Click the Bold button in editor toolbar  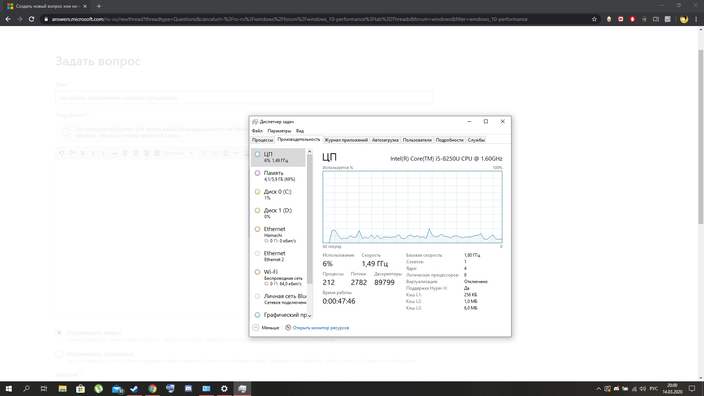tap(83, 153)
